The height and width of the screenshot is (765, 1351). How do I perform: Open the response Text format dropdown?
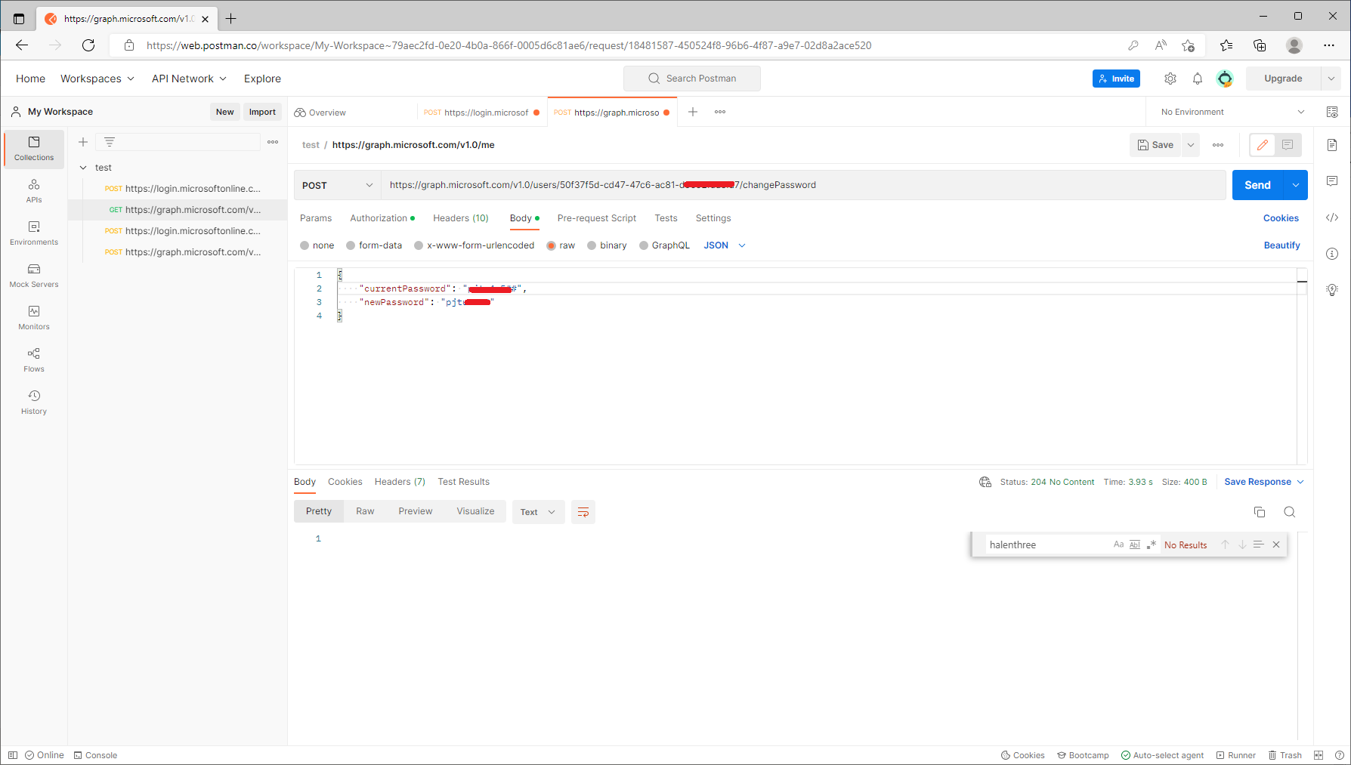(x=538, y=512)
